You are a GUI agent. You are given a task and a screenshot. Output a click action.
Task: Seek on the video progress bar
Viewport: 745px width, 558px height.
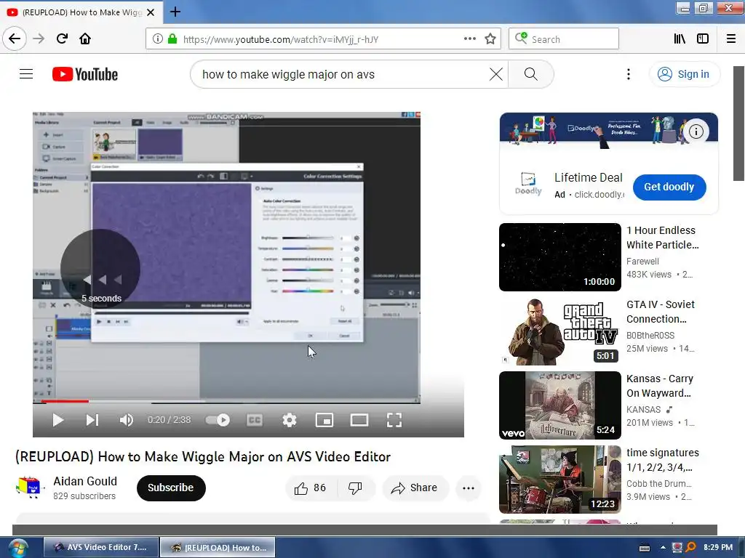click(226, 401)
